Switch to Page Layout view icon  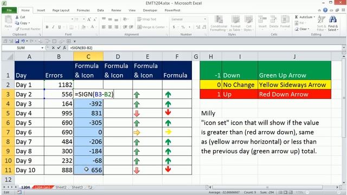286,192
